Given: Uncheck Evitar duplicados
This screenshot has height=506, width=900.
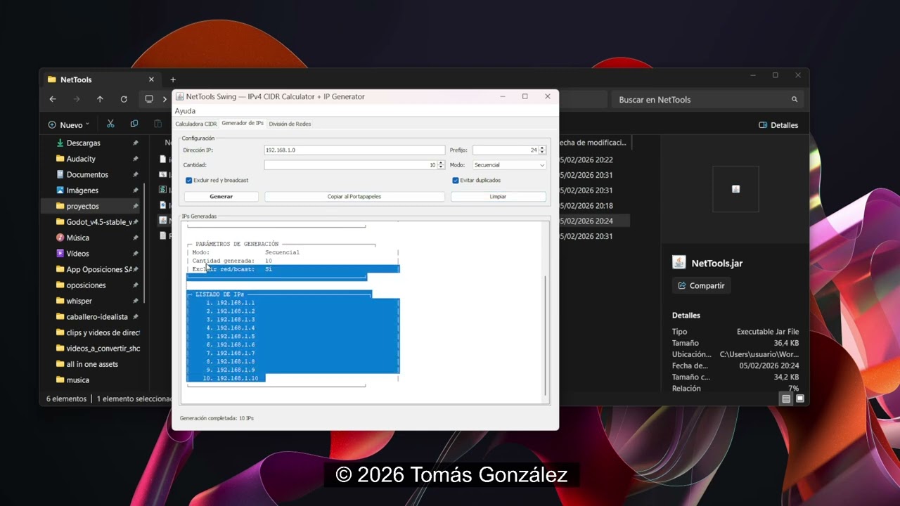Looking at the screenshot, I should (456, 180).
